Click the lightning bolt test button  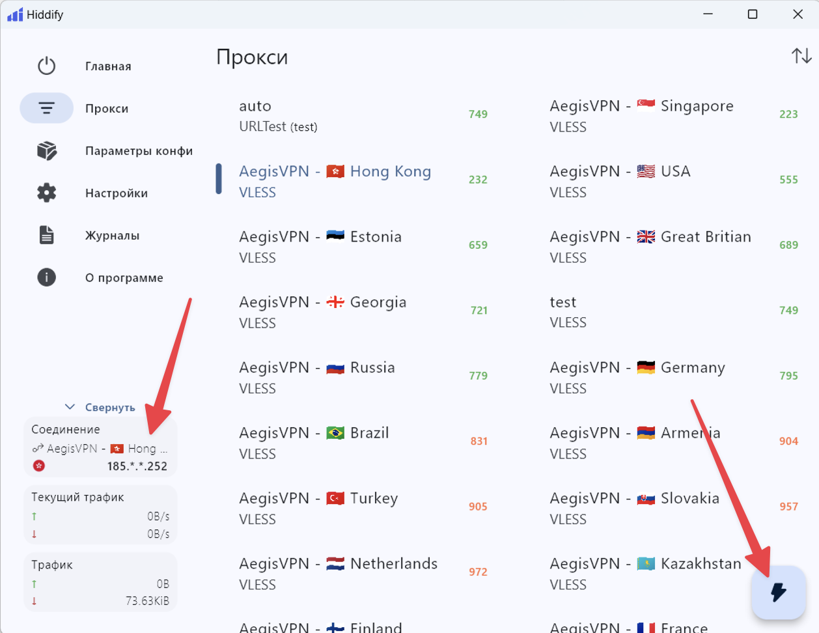(x=779, y=592)
